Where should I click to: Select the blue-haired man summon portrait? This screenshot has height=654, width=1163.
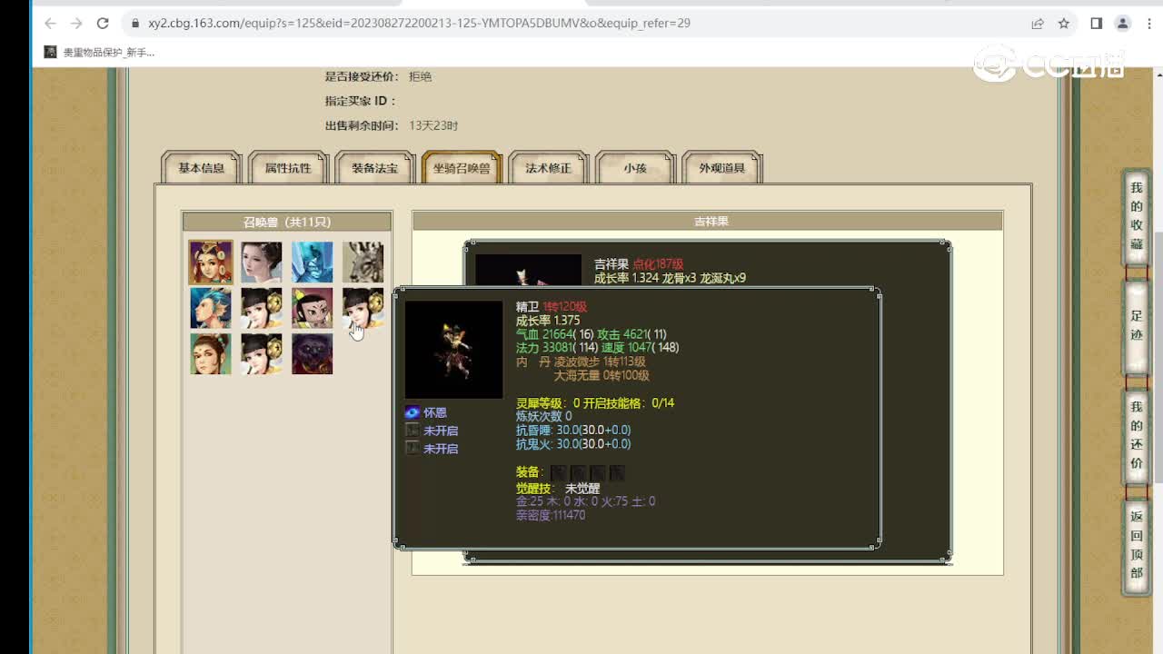point(211,308)
